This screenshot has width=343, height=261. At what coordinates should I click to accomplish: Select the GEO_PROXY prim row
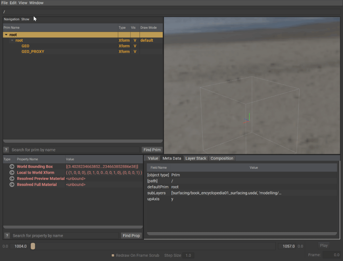tap(33, 52)
